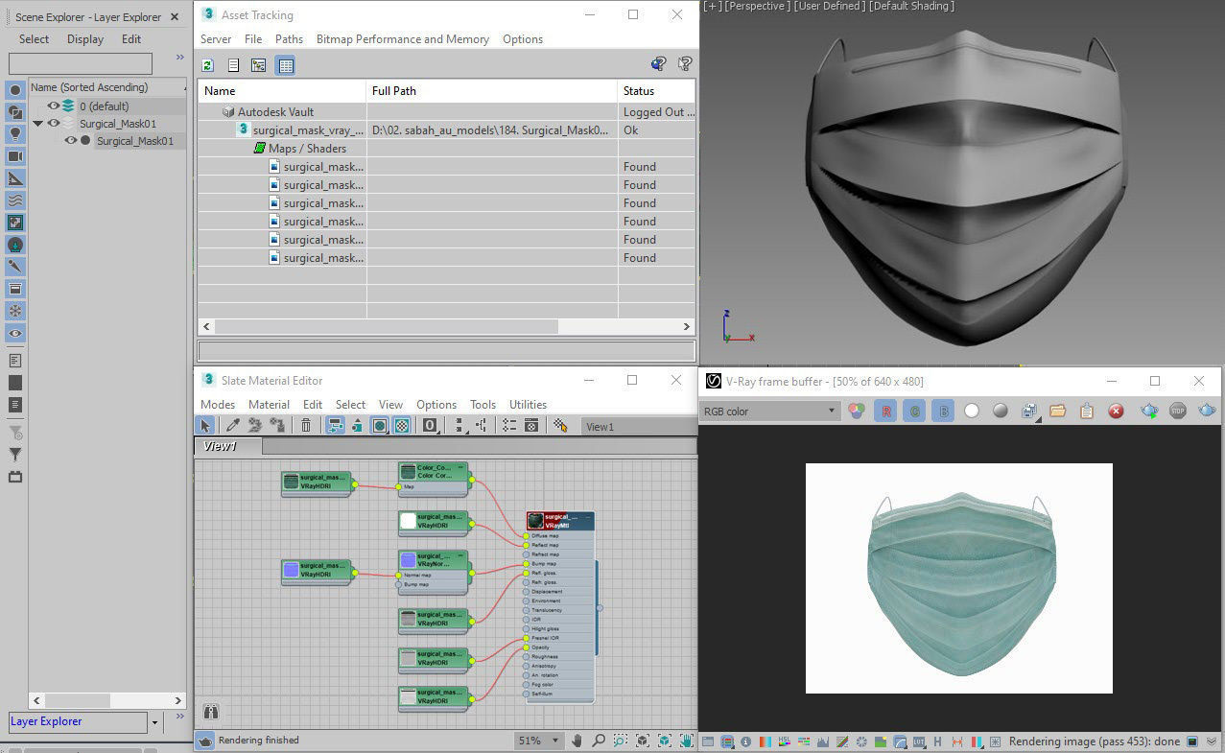
Task: Collapse the Surgical_Mask01 layer tree arrow
Action: click(37, 123)
